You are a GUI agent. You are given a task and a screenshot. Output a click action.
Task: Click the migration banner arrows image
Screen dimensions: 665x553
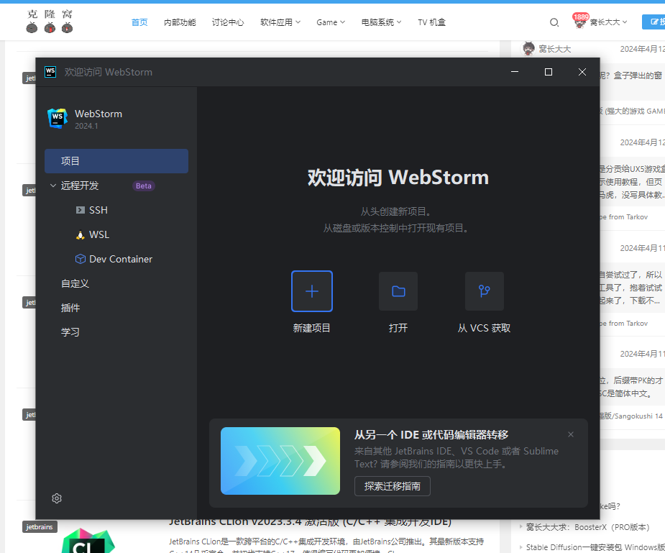(280, 461)
